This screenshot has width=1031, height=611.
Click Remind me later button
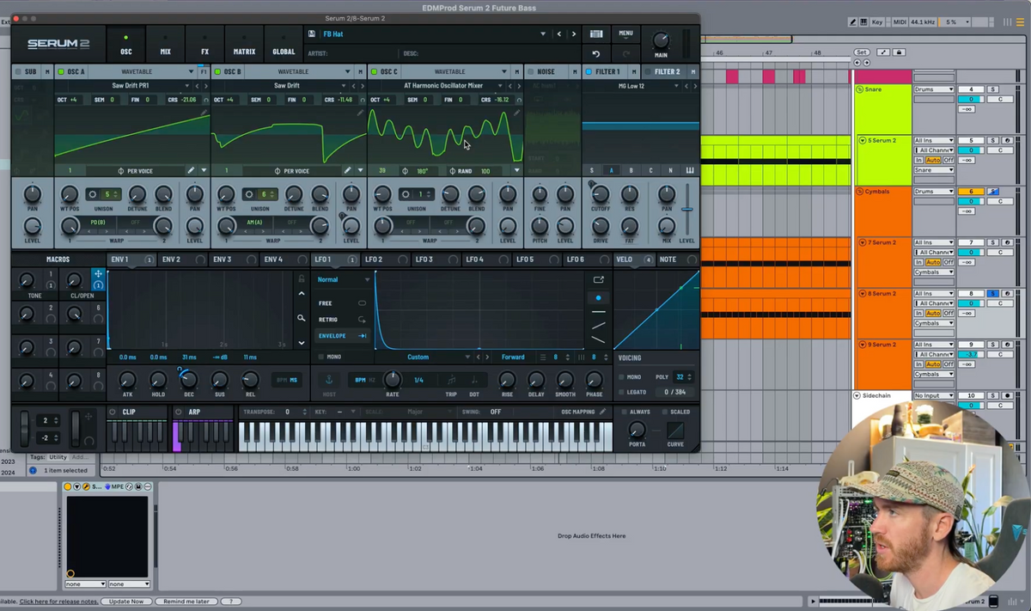click(186, 602)
